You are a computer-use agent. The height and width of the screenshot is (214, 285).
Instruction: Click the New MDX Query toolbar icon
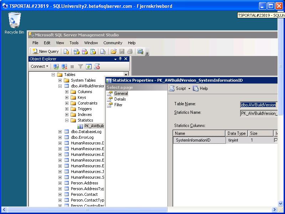(x=77, y=51)
